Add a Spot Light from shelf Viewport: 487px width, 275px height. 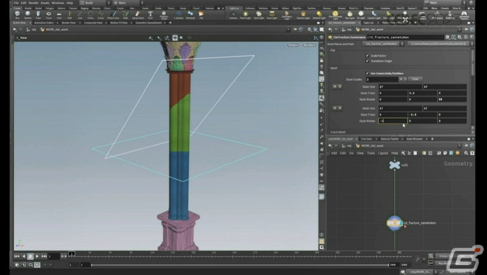click(259, 15)
